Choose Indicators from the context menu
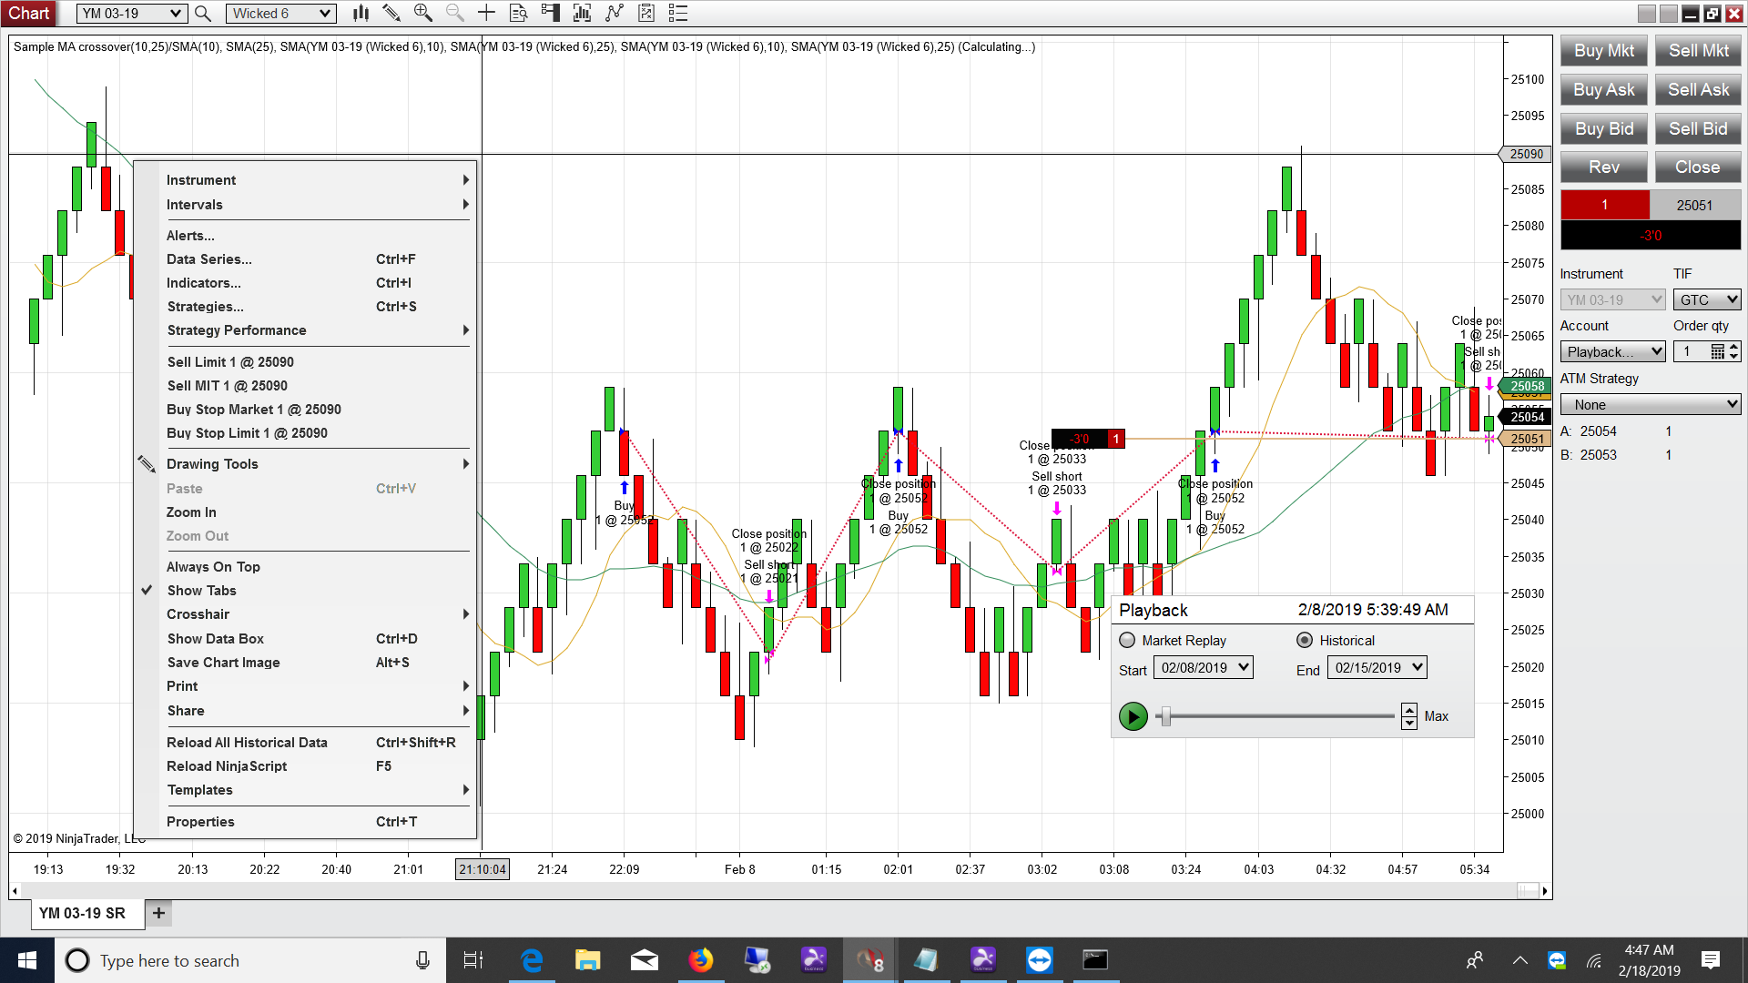The height and width of the screenshot is (983, 1748). pos(204,283)
